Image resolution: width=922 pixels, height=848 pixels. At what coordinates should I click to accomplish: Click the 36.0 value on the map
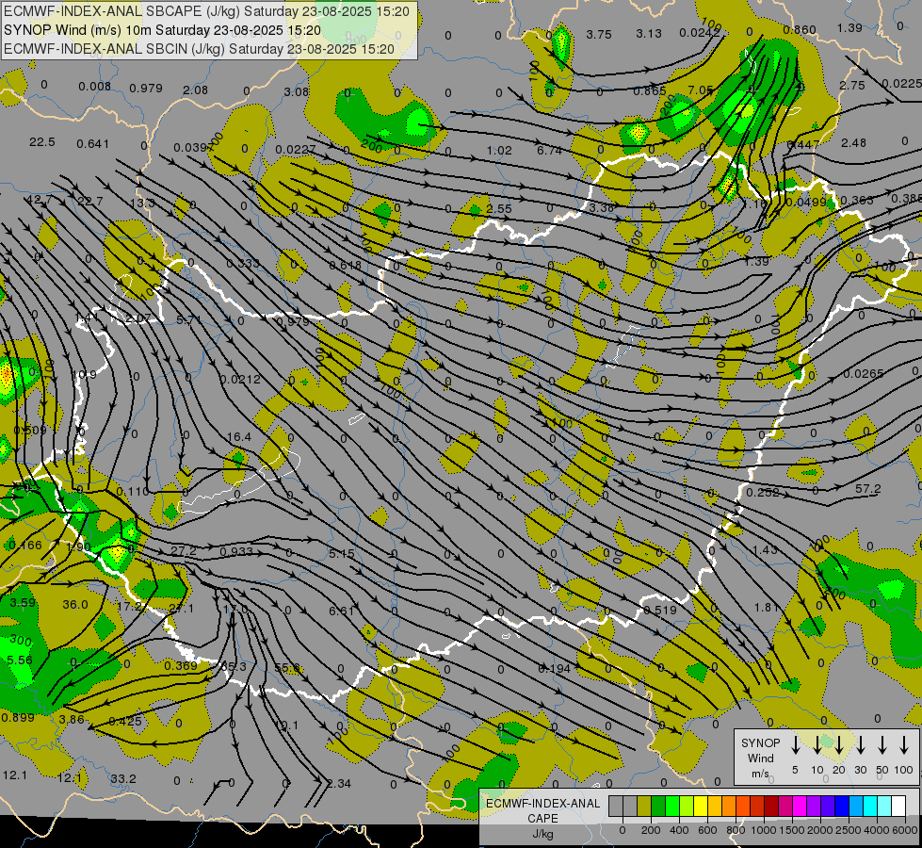tap(75, 604)
